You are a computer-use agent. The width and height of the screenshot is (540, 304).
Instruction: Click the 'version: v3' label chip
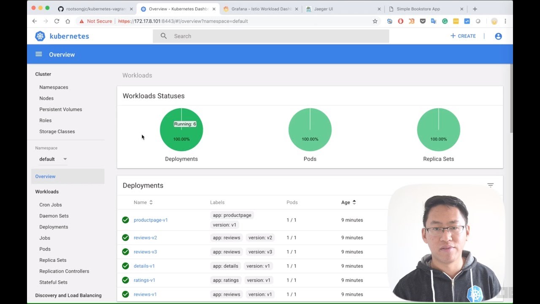(x=260, y=252)
